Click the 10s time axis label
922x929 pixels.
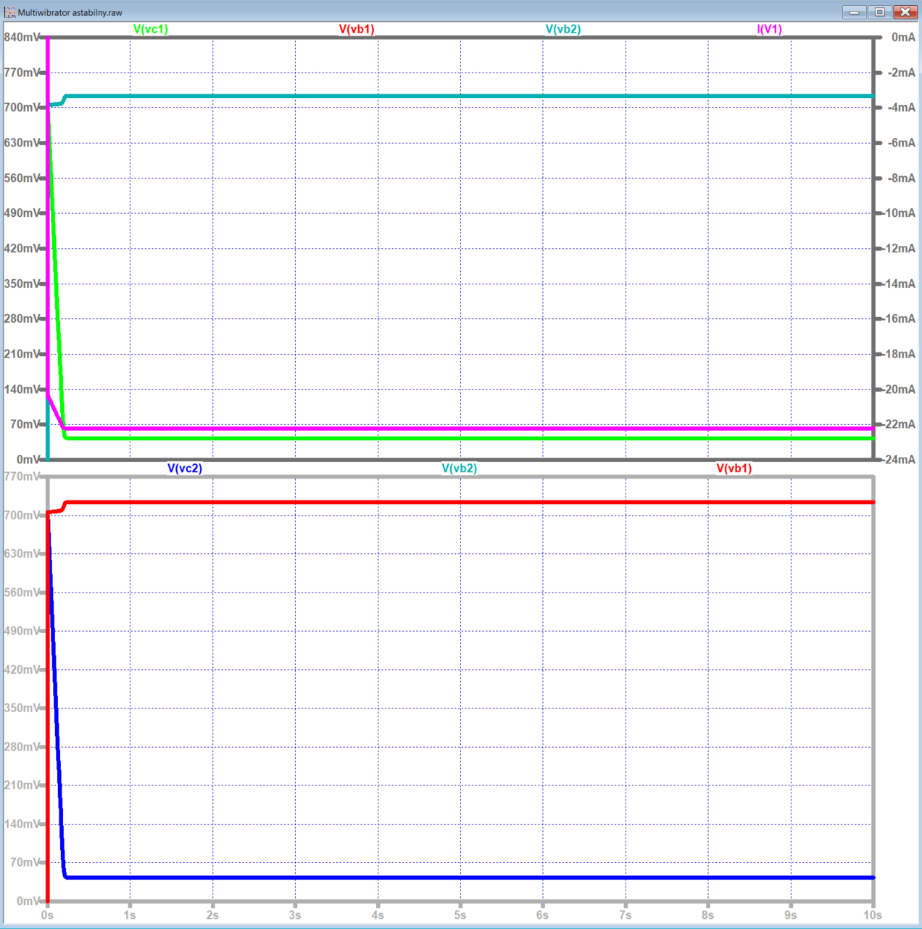pos(873,915)
